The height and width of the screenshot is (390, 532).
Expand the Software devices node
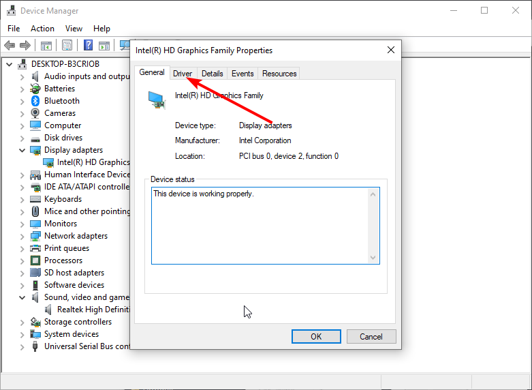pos(22,286)
